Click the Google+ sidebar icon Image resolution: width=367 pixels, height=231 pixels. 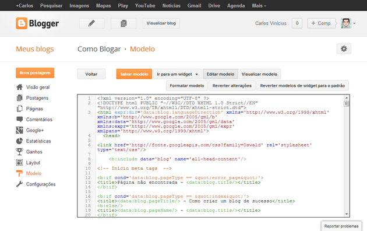(x=19, y=130)
